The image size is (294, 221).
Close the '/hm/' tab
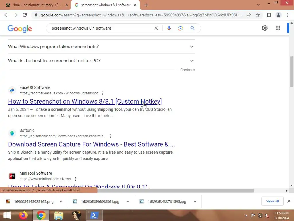[67, 5]
